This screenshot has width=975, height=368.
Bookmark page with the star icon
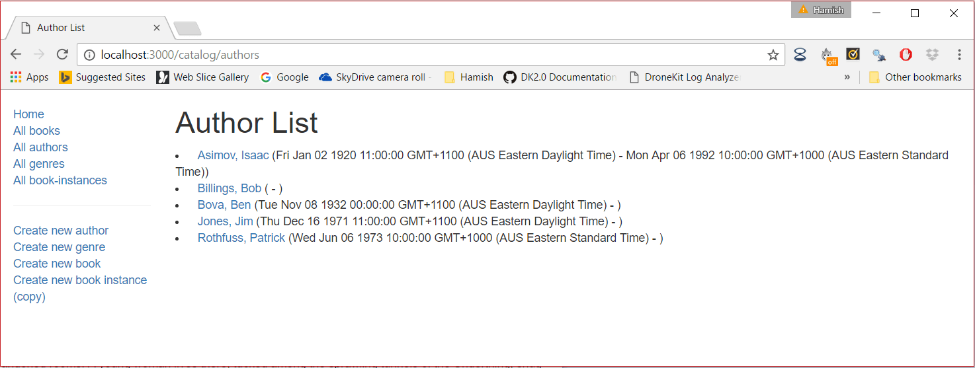click(x=773, y=55)
